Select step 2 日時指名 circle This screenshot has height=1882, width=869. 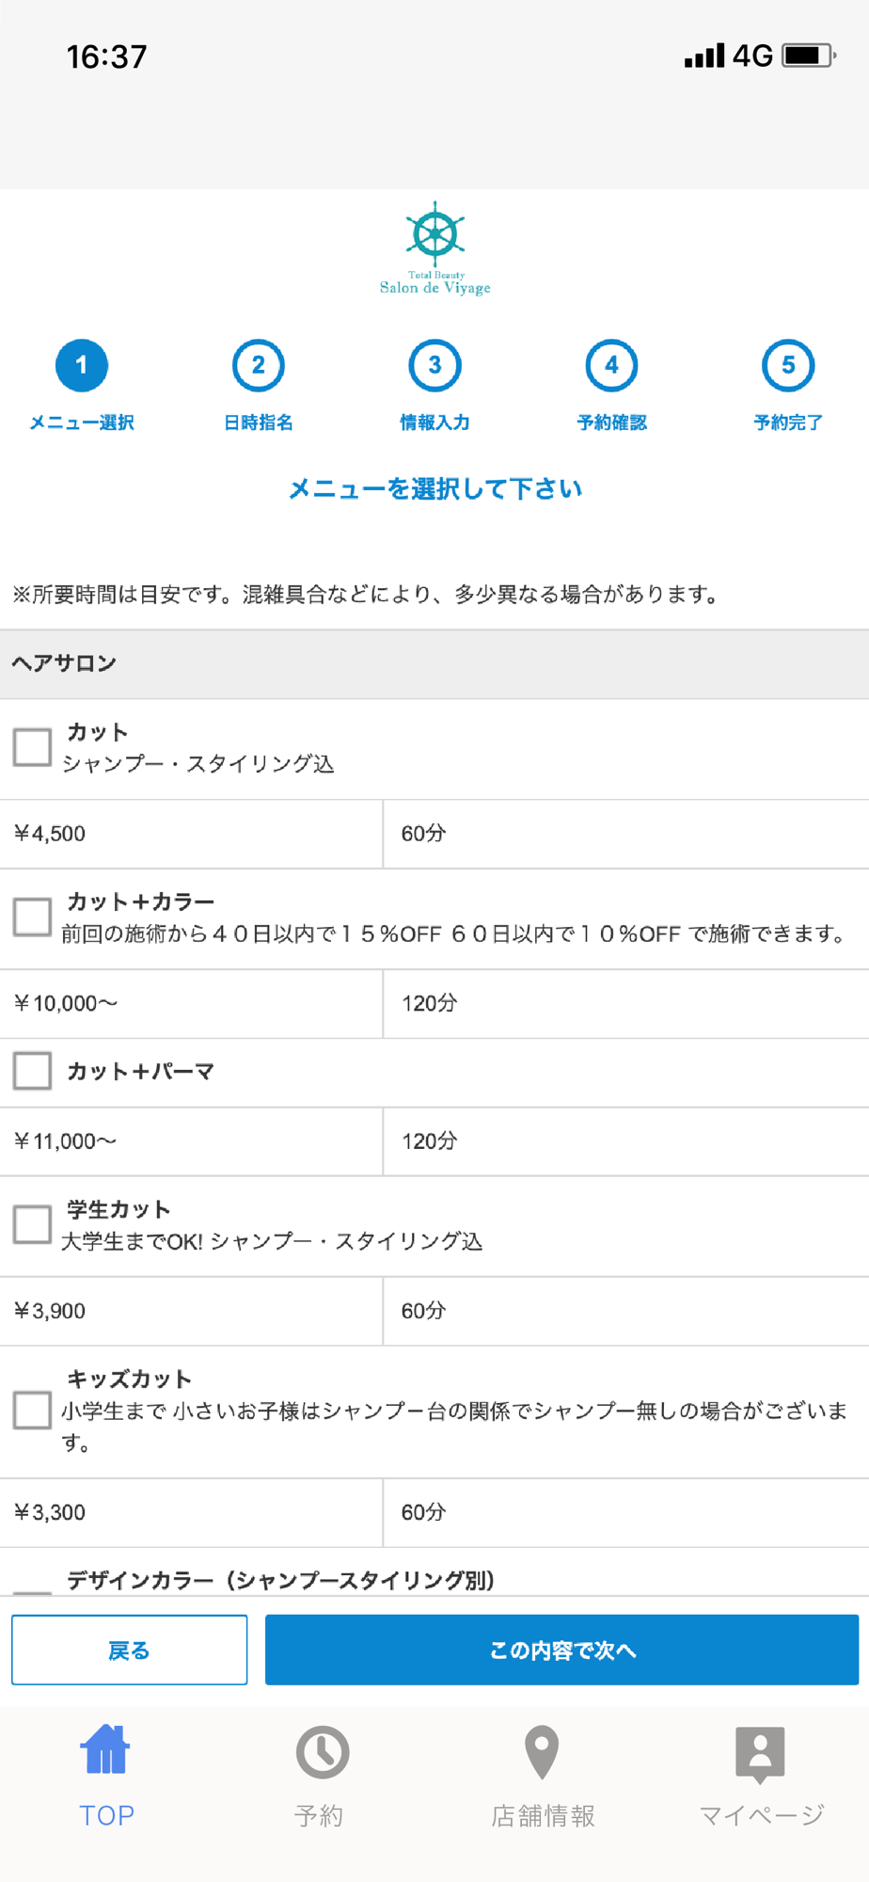[258, 365]
